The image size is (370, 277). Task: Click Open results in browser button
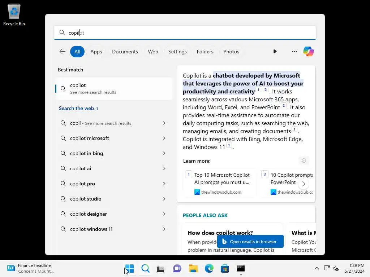(250, 241)
